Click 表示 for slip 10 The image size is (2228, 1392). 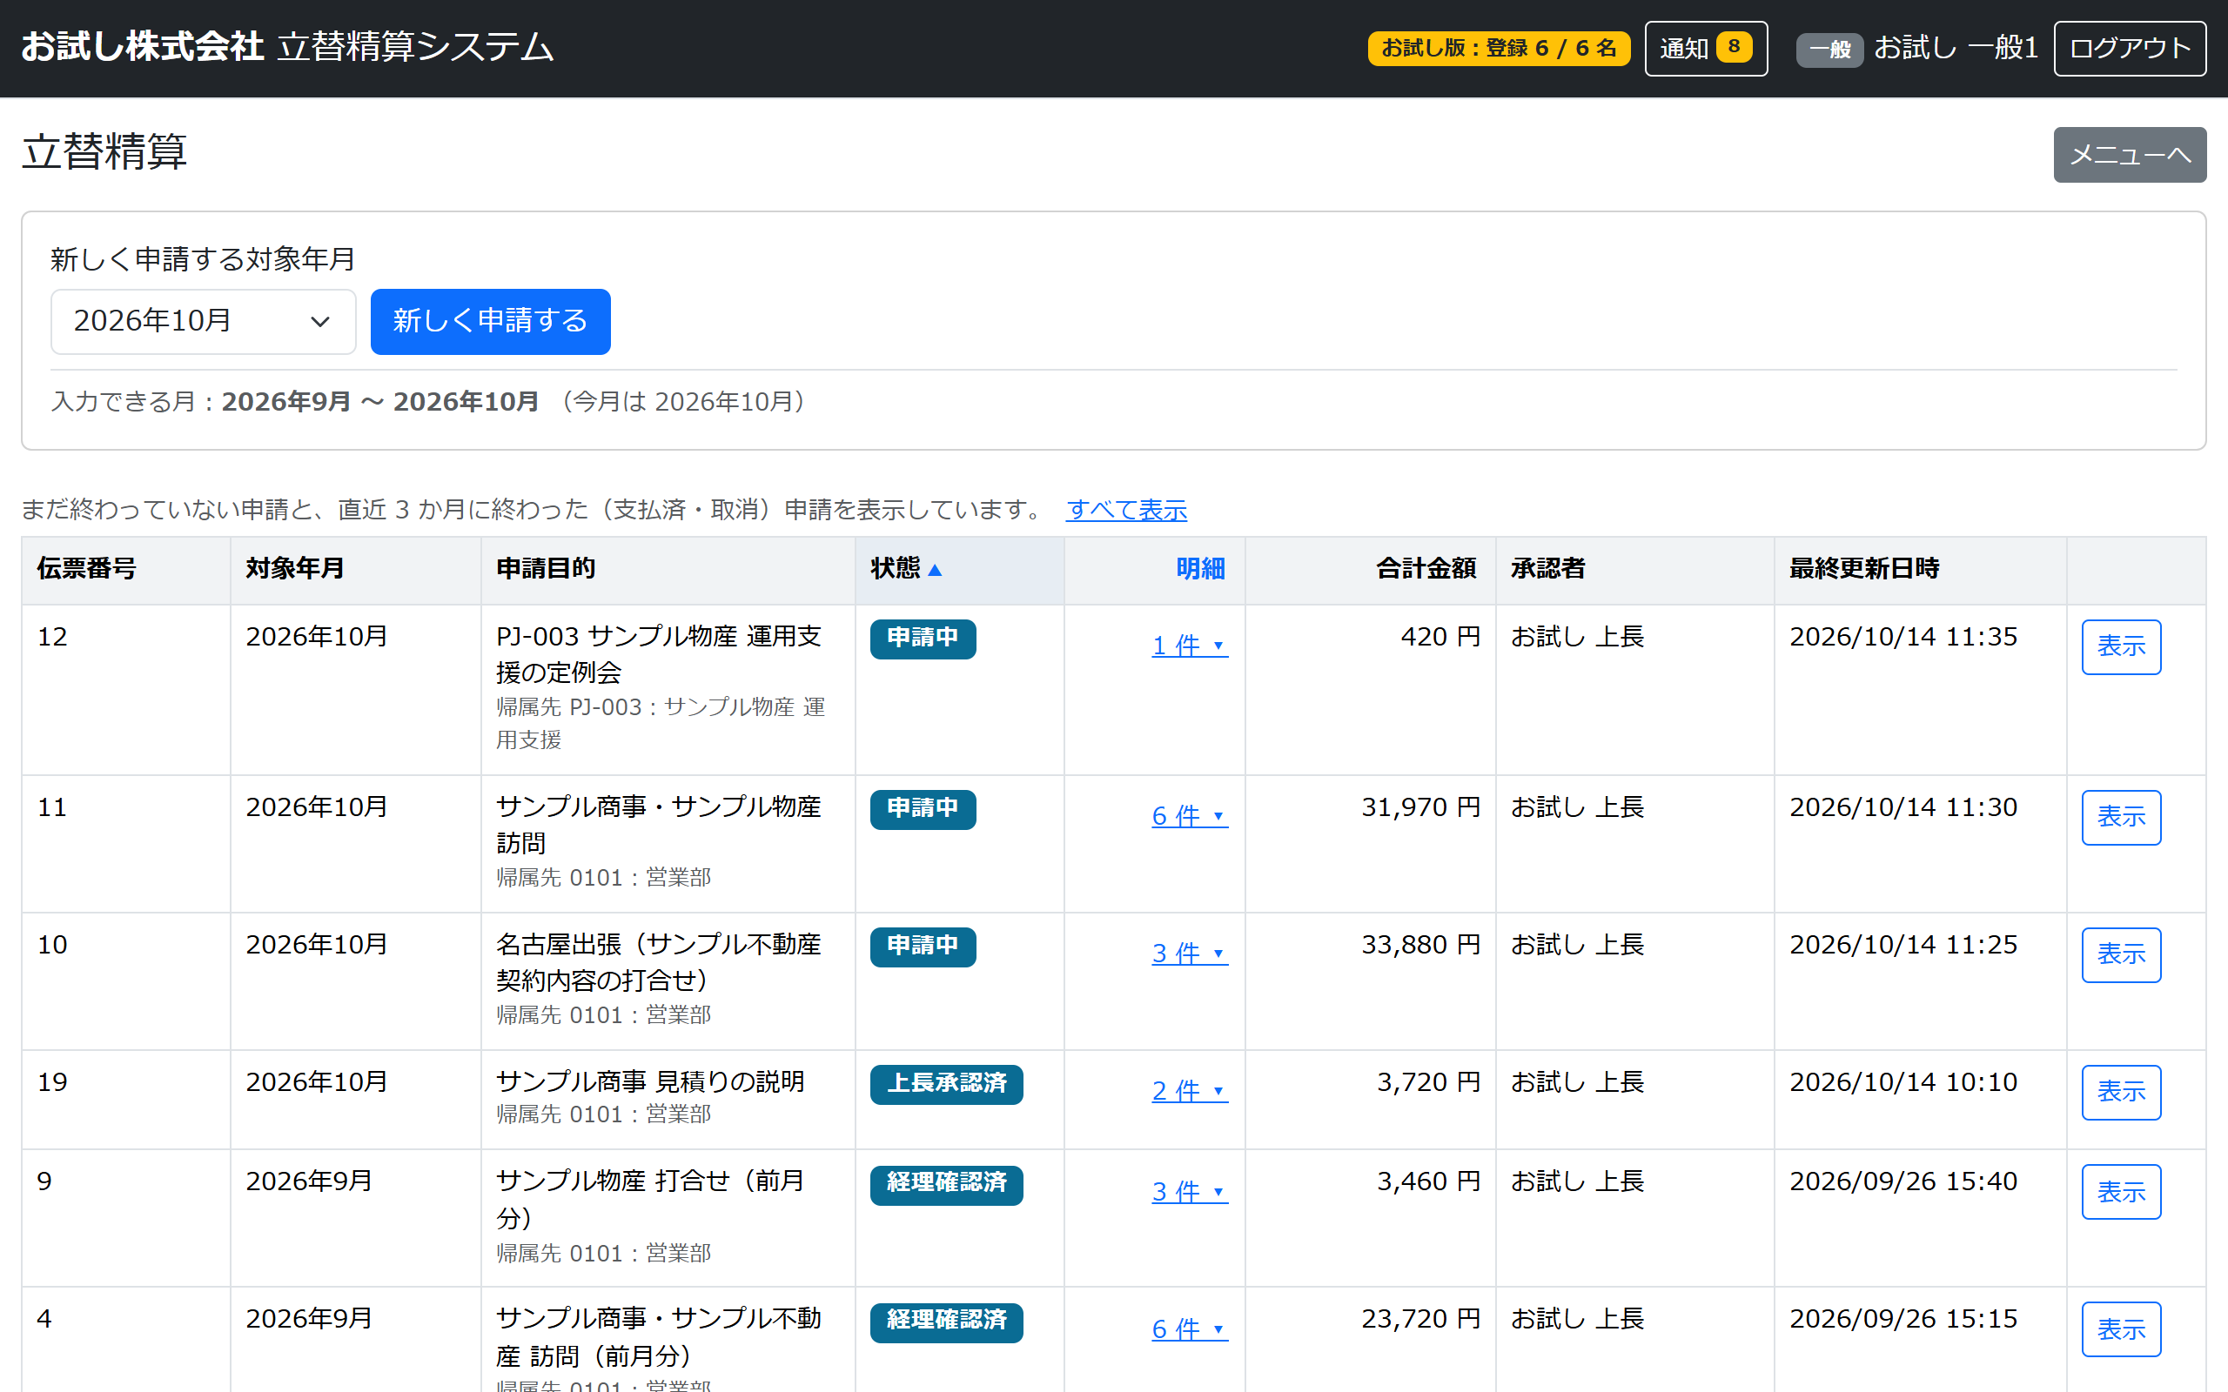click(x=2120, y=954)
